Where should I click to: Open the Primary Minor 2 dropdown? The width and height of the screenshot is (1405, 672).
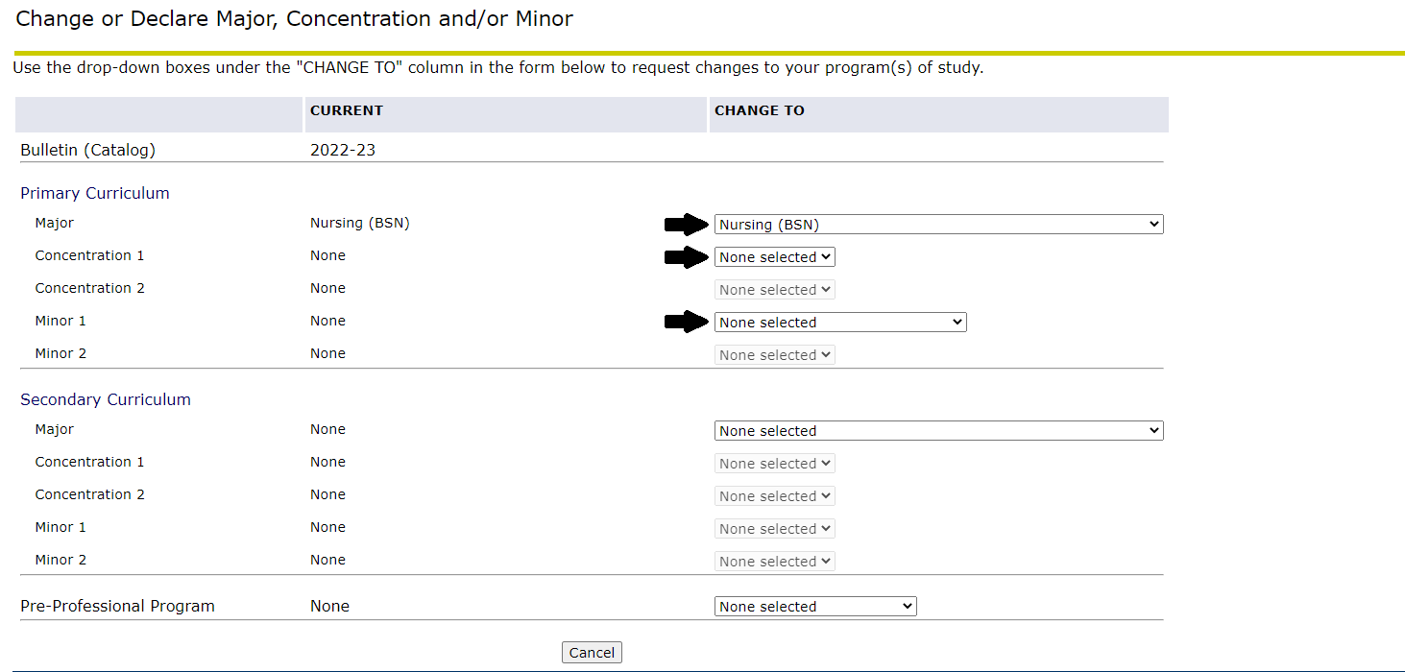tap(774, 355)
